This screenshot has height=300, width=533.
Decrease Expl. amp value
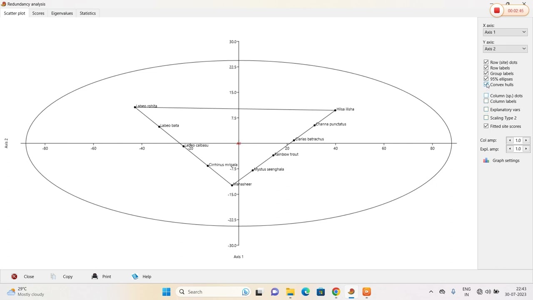click(510, 149)
